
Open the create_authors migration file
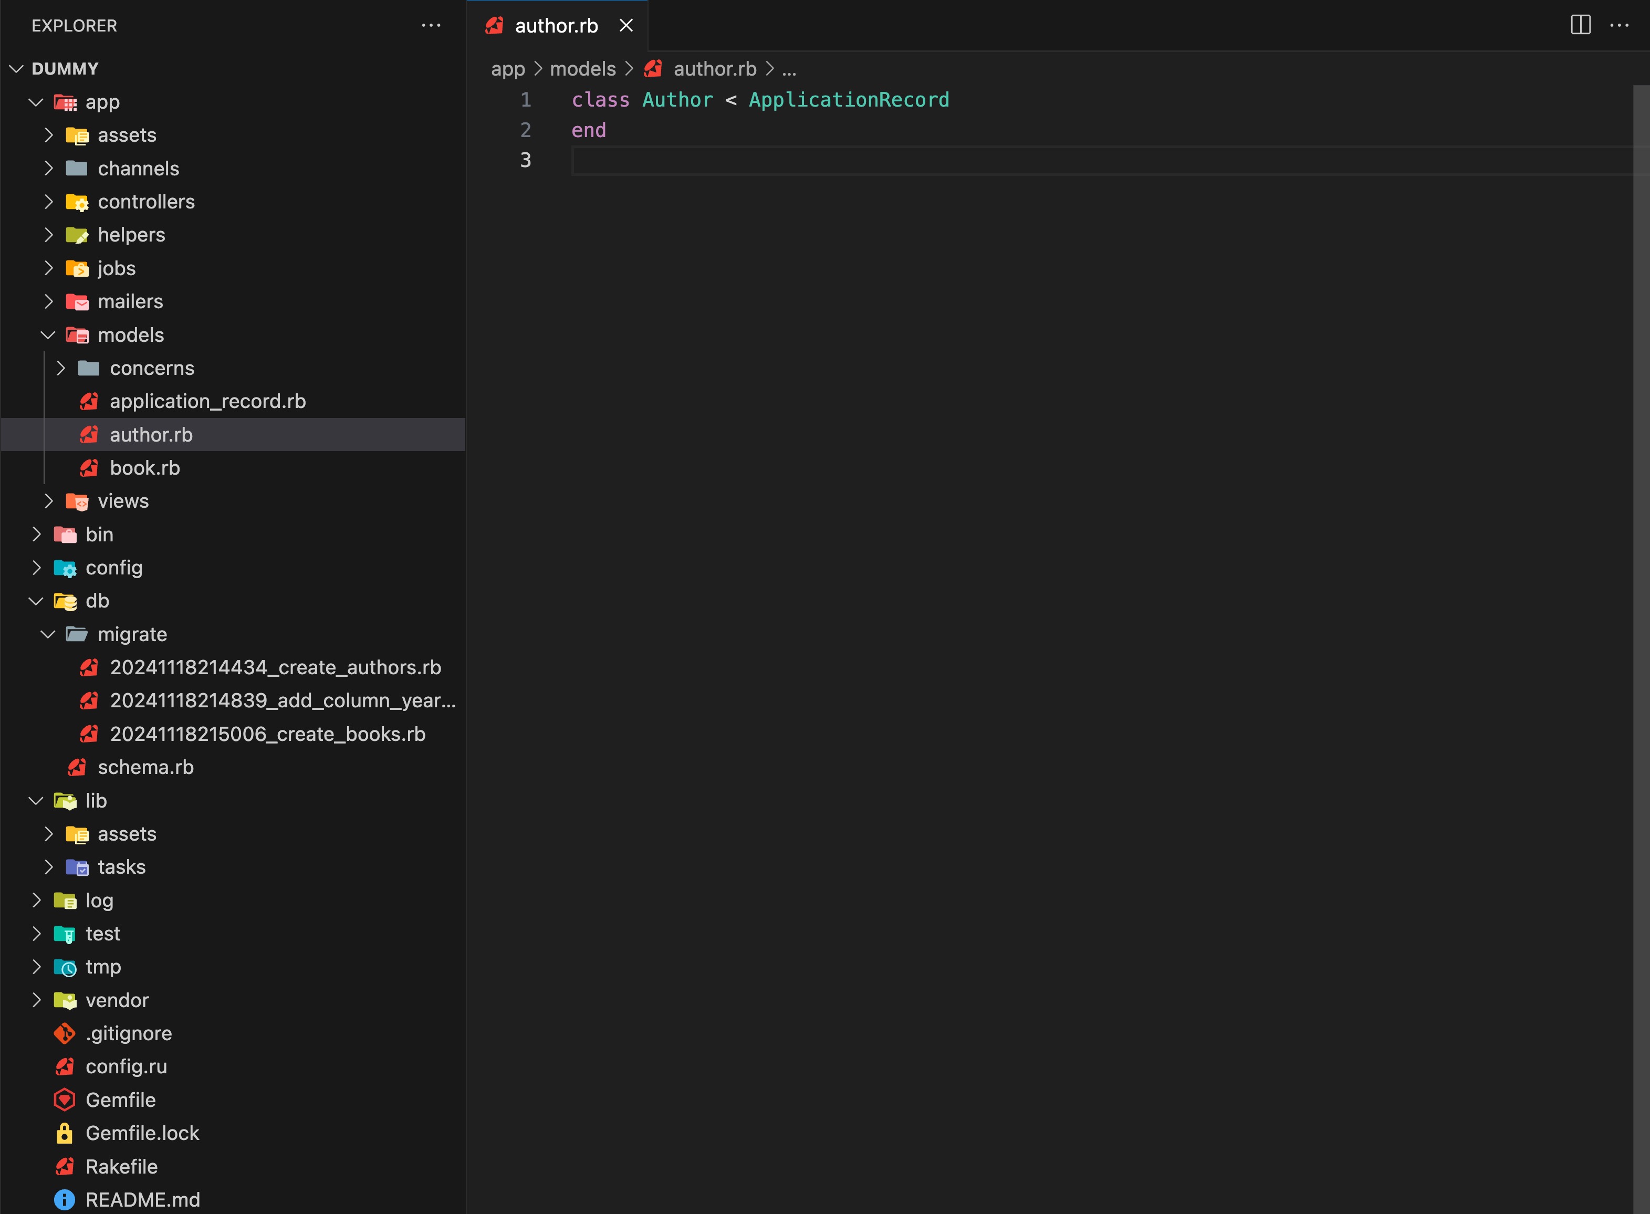click(x=275, y=667)
